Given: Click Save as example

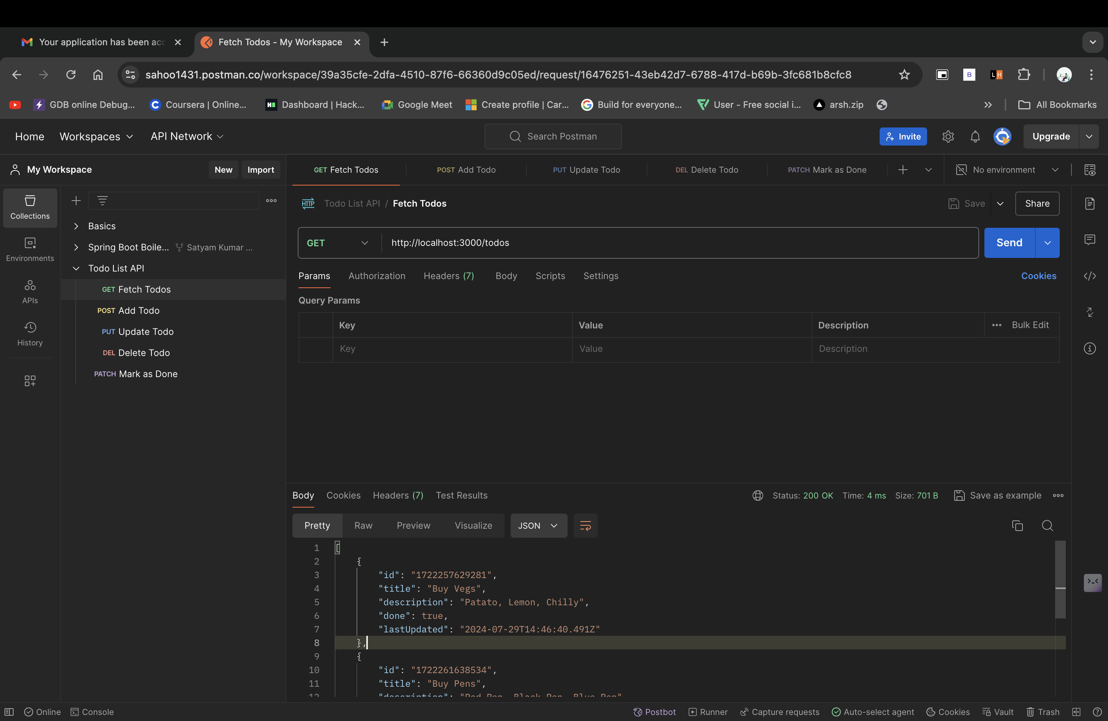Looking at the screenshot, I should 997,495.
